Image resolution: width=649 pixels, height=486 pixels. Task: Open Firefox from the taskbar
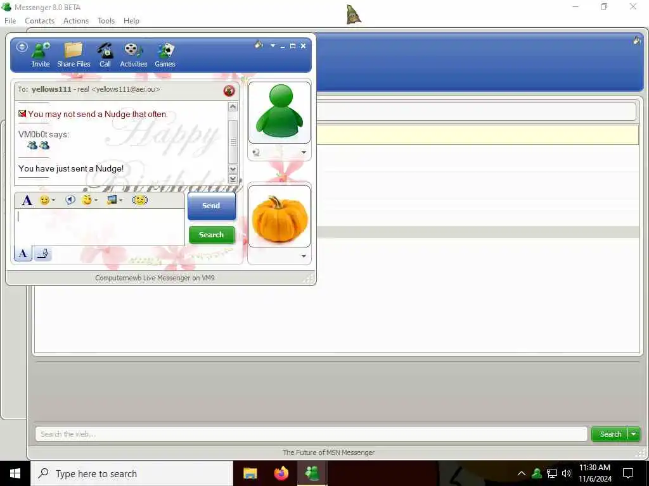point(281,473)
